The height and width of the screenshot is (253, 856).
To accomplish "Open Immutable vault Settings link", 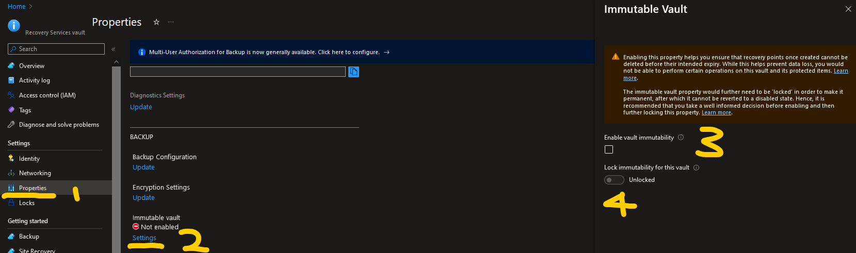I will [x=144, y=238].
